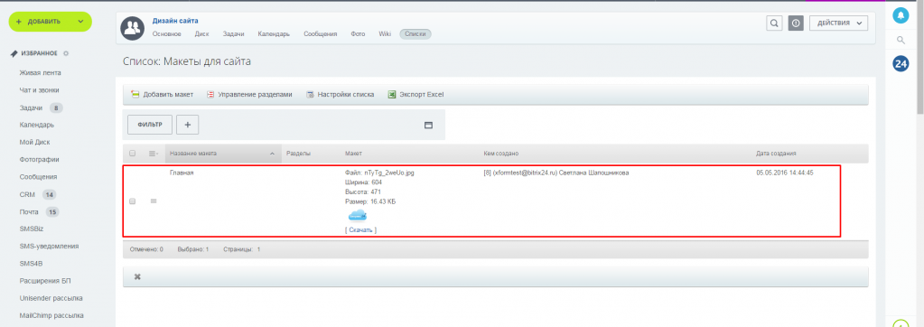Open Календарь in left sidebar
Image resolution: width=924 pixels, height=327 pixels.
coord(36,125)
